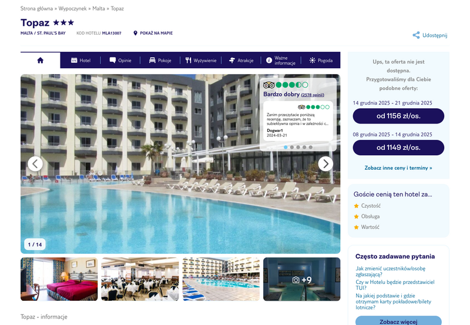Open the camera +9 more photos thumbnail

pyautogui.click(x=301, y=279)
